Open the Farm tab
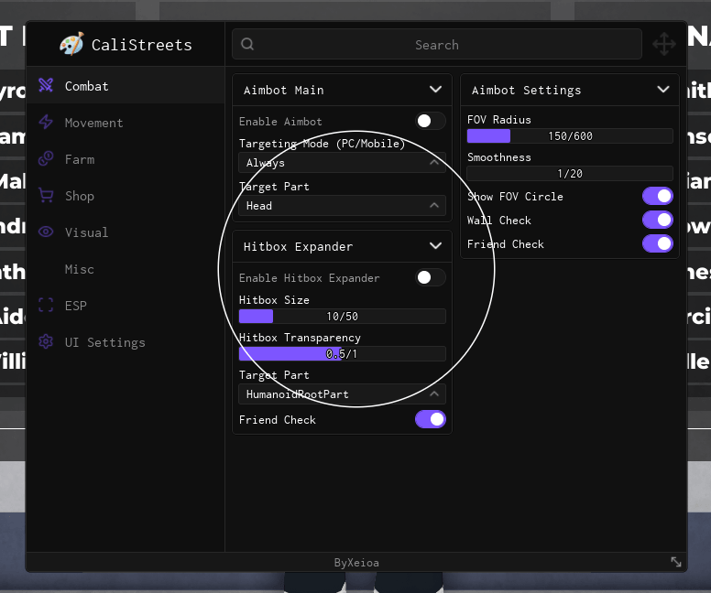Screen dimensions: 711x593 pos(126,159)
